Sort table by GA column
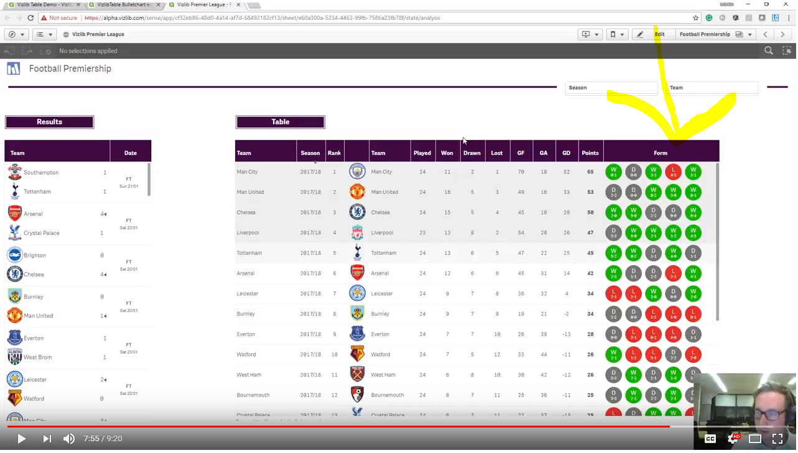The width and height of the screenshot is (798, 453). (x=544, y=153)
